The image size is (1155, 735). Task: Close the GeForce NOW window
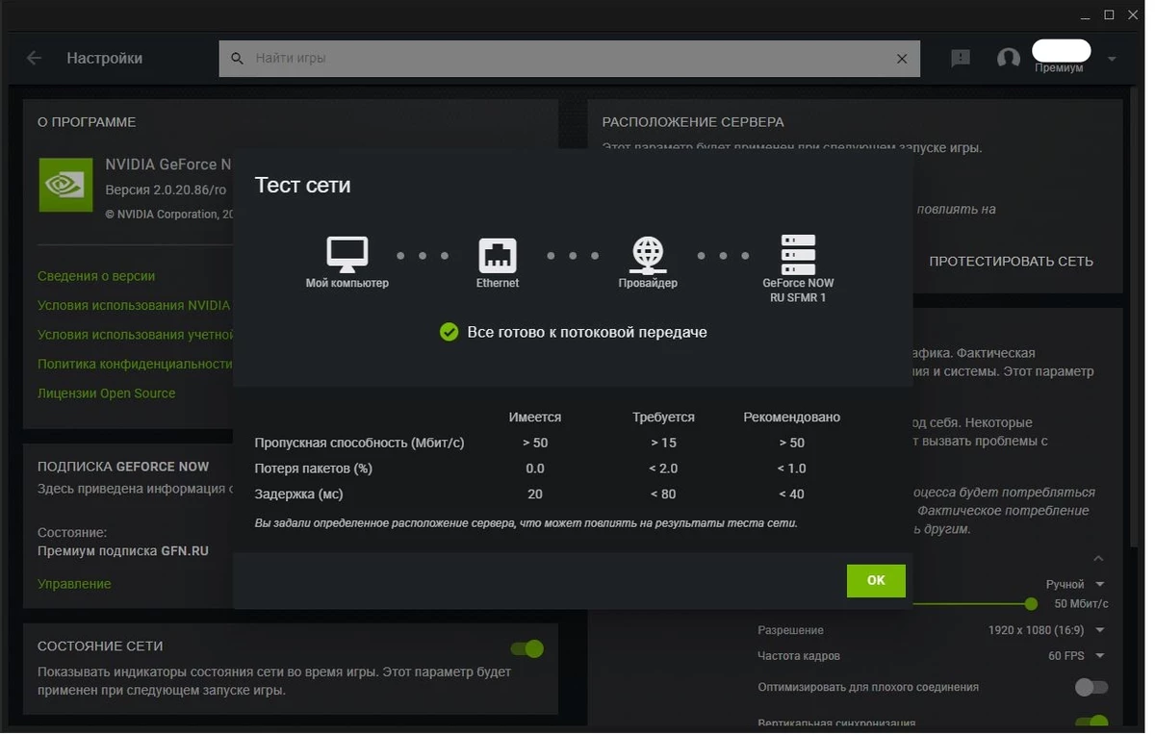click(1134, 14)
